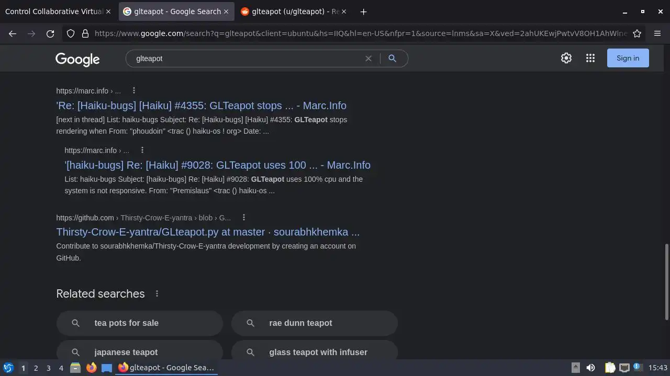Reload the current page
Screen dimensions: 670x376
(x=50, y=33)
